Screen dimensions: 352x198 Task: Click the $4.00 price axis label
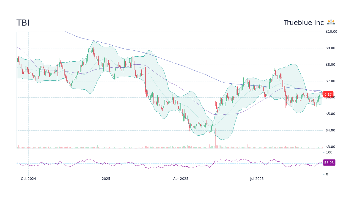tap(331, 130)
